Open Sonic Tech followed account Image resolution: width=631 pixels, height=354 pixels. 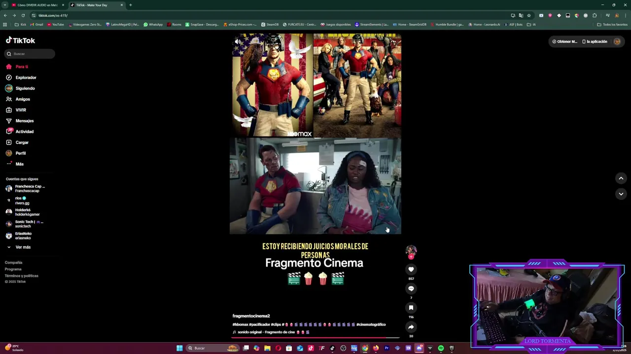26,224
